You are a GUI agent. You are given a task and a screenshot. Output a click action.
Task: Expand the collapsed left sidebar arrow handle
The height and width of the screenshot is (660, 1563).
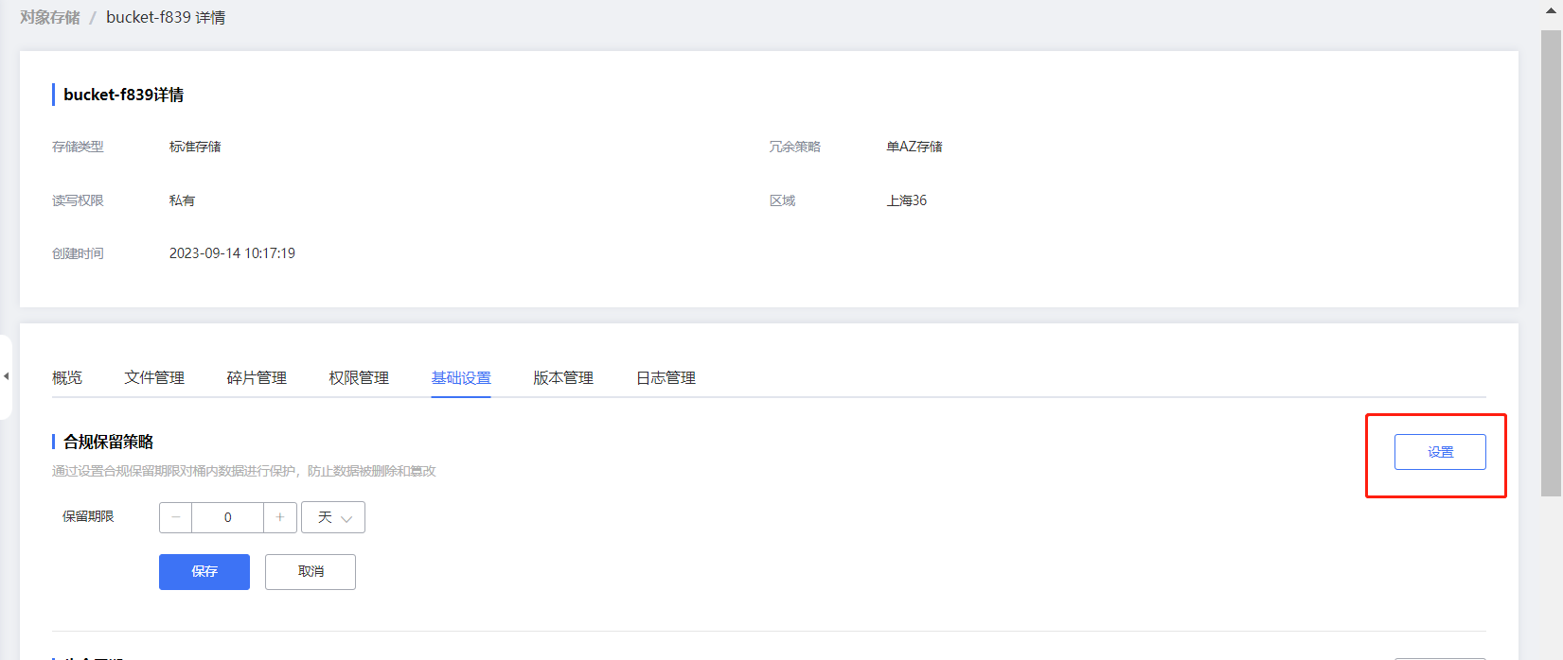click(6, 376)
